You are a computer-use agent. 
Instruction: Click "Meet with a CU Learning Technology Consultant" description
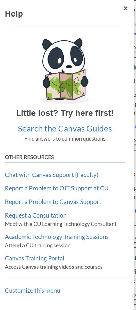(61, 224)
